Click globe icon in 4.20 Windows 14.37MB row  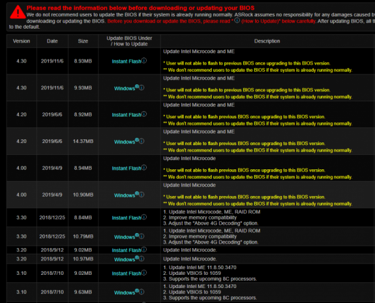pyautogui.click(x=137, y=140)
